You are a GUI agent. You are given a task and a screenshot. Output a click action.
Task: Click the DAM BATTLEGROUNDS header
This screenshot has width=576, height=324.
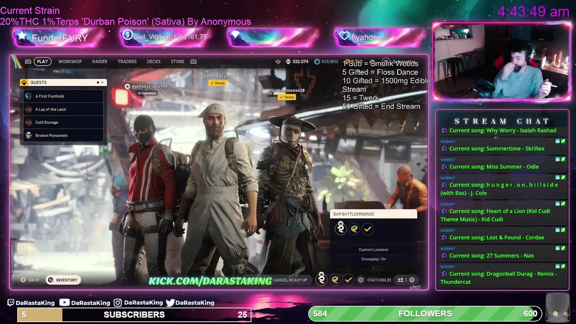[373, 214]
